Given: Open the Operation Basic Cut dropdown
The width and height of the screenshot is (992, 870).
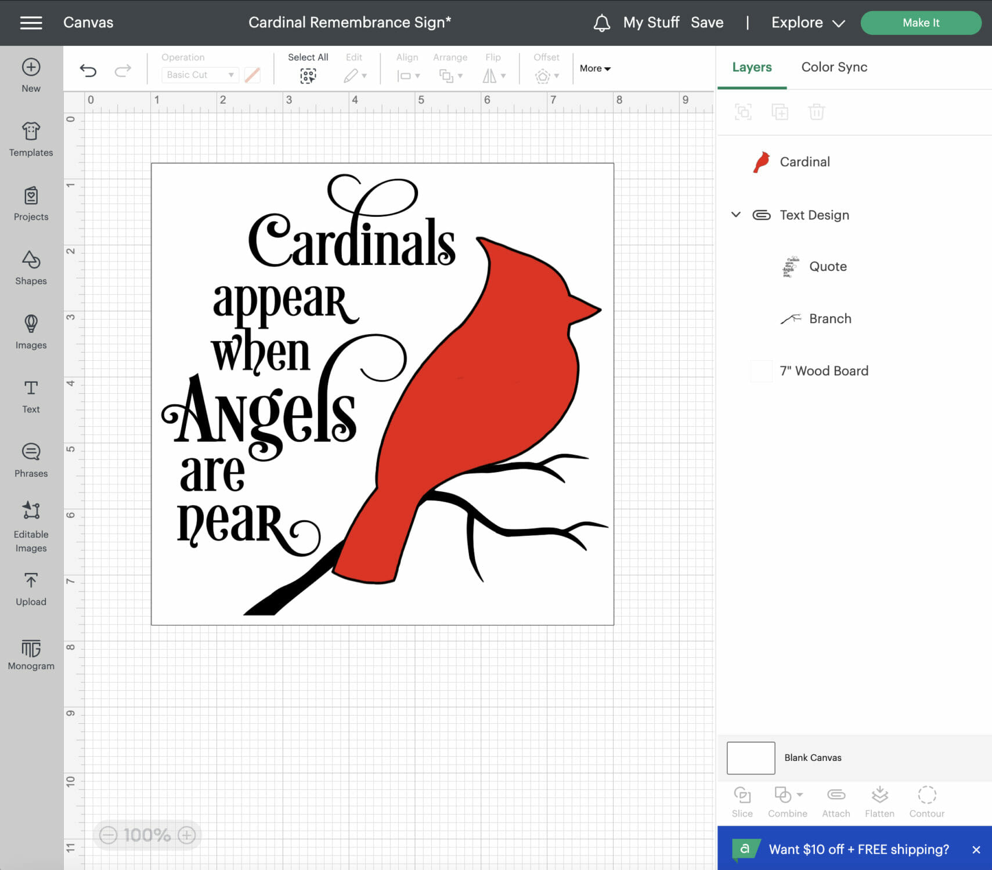Looking at the screenshot, I should (x=200, y=75).
